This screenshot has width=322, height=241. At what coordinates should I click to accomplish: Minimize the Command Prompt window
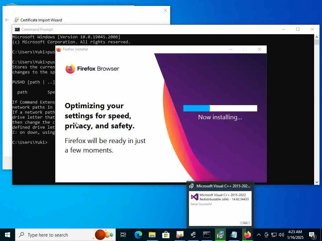(284, 29)
